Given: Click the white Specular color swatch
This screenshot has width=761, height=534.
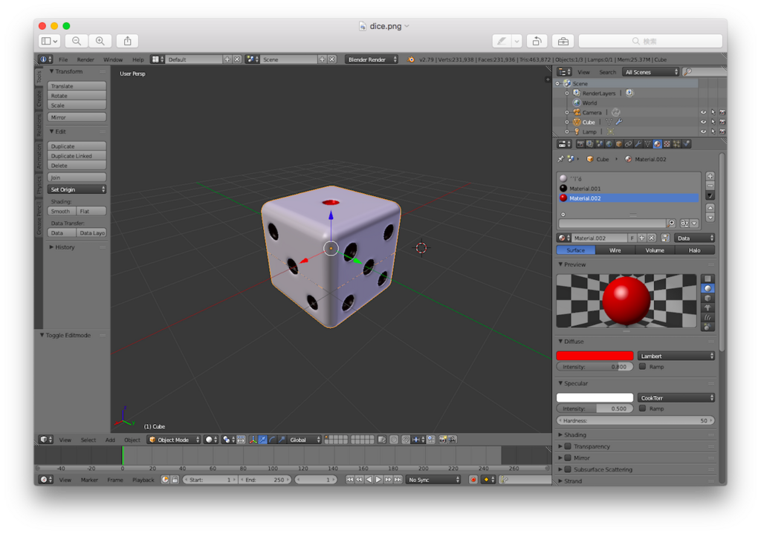Looking at the screenshot, I should (595, 397).
